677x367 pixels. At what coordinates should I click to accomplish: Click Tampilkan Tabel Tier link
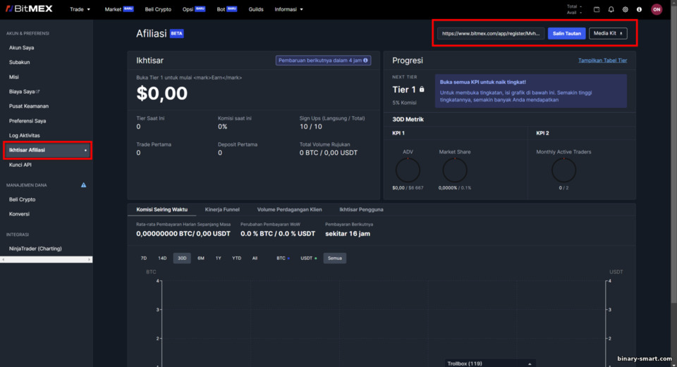602,61
